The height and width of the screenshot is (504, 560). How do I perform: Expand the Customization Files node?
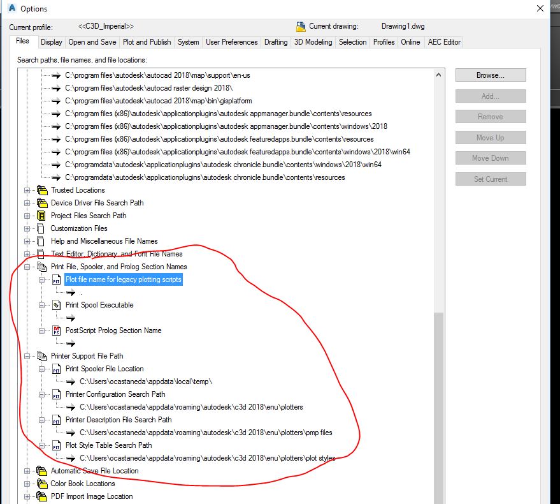point(27,228)
